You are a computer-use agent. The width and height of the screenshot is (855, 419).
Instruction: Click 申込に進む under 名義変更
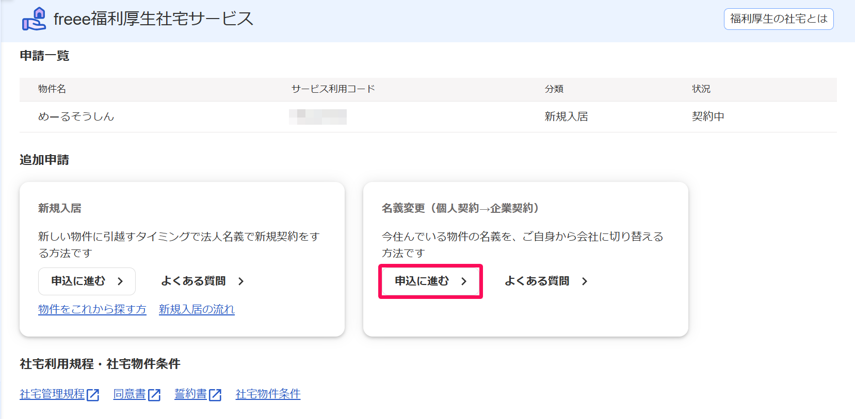430,281
